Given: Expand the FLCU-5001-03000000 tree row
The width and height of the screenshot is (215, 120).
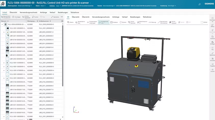Looking at the screenshot, I should (4, 63).
